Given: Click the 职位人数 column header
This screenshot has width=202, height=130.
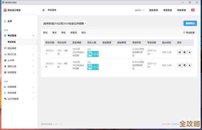Looking at the screenshot, I should (92, 43).
